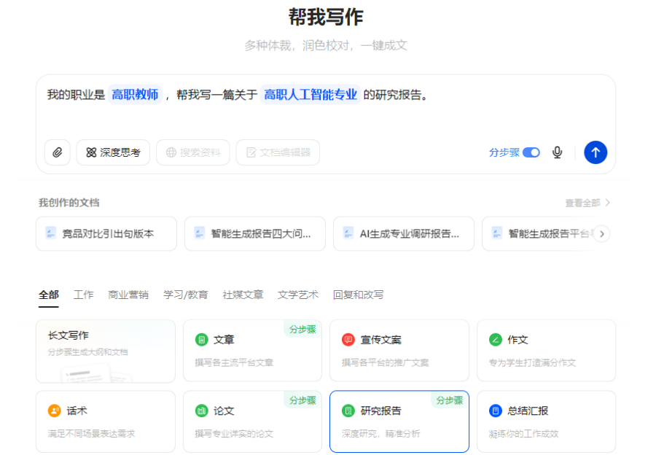Open the 长文写作 card
656x455 pixels.
pos(106,351)
